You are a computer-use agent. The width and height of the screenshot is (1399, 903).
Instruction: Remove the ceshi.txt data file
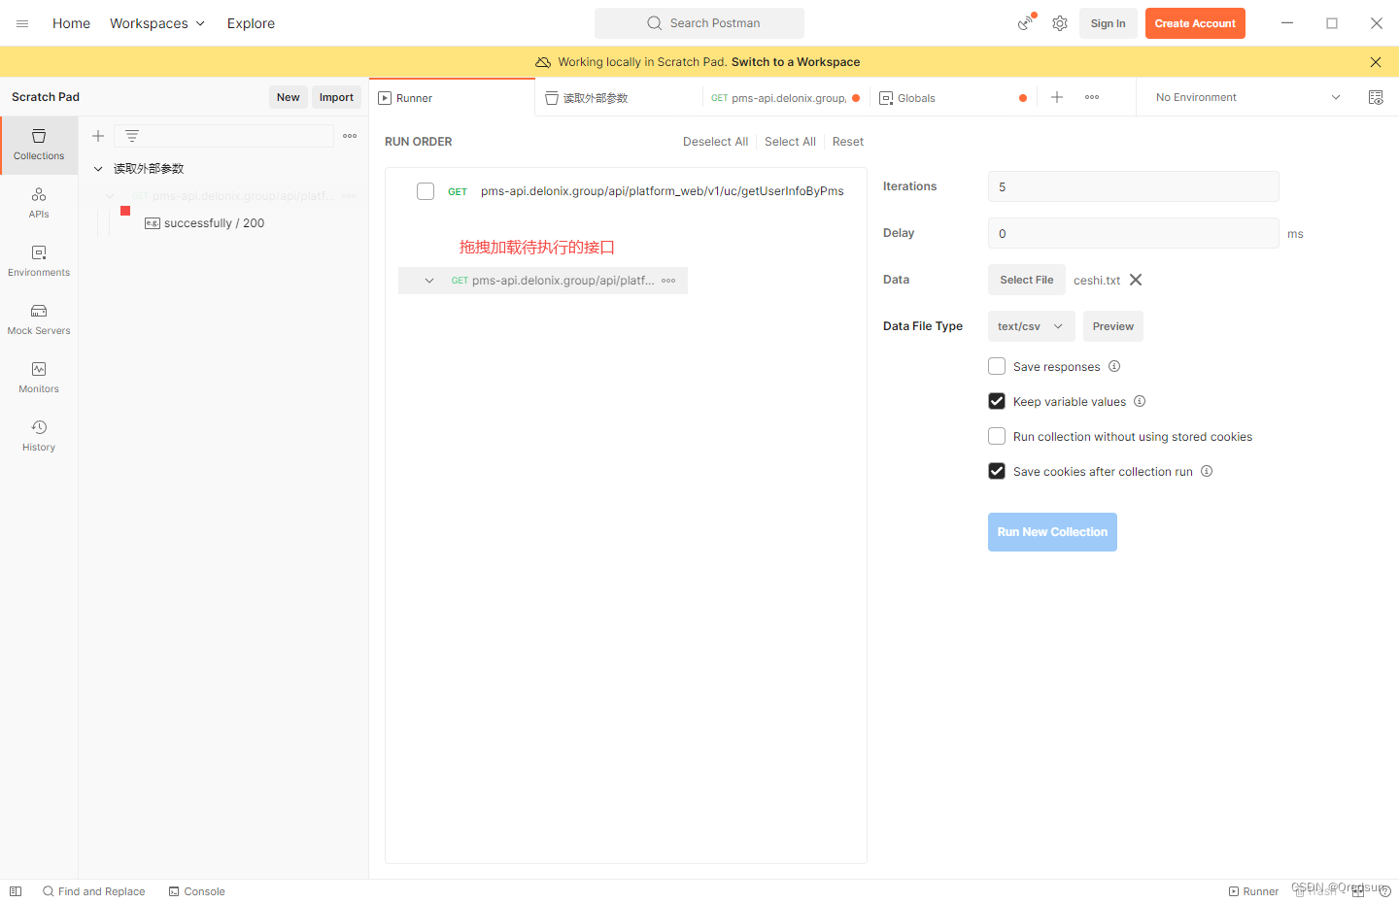(x=1136, y=280)
